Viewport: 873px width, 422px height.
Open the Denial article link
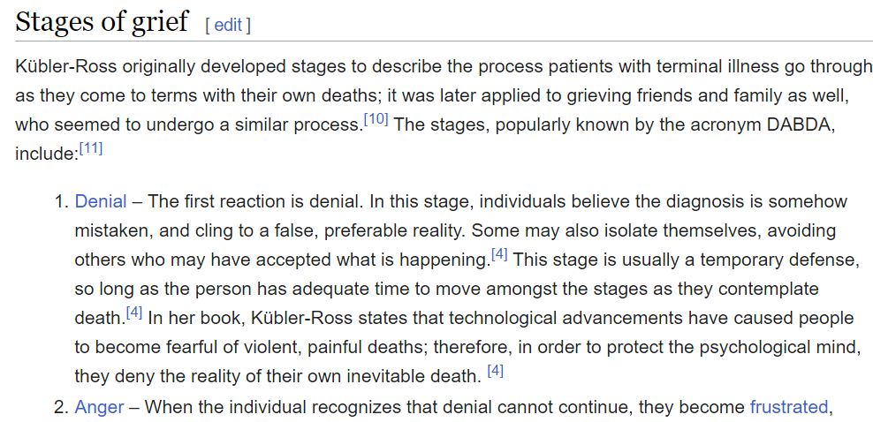coord(101,201)
